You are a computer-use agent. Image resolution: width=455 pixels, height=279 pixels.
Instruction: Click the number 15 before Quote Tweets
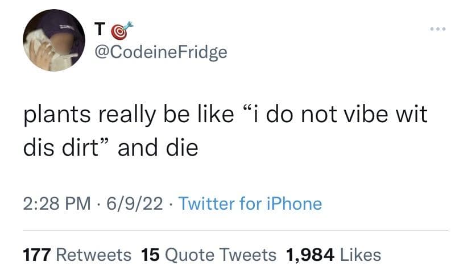[x=149, y=255]
